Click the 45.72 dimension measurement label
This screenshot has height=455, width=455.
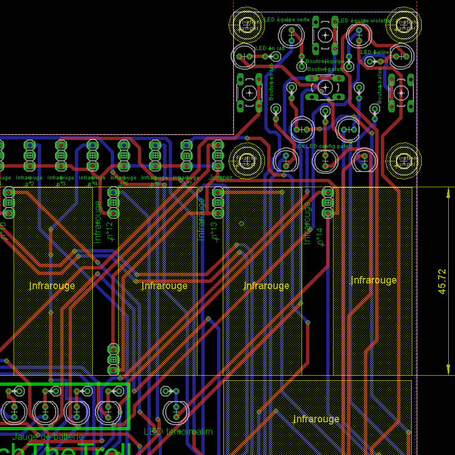[442, 281]
